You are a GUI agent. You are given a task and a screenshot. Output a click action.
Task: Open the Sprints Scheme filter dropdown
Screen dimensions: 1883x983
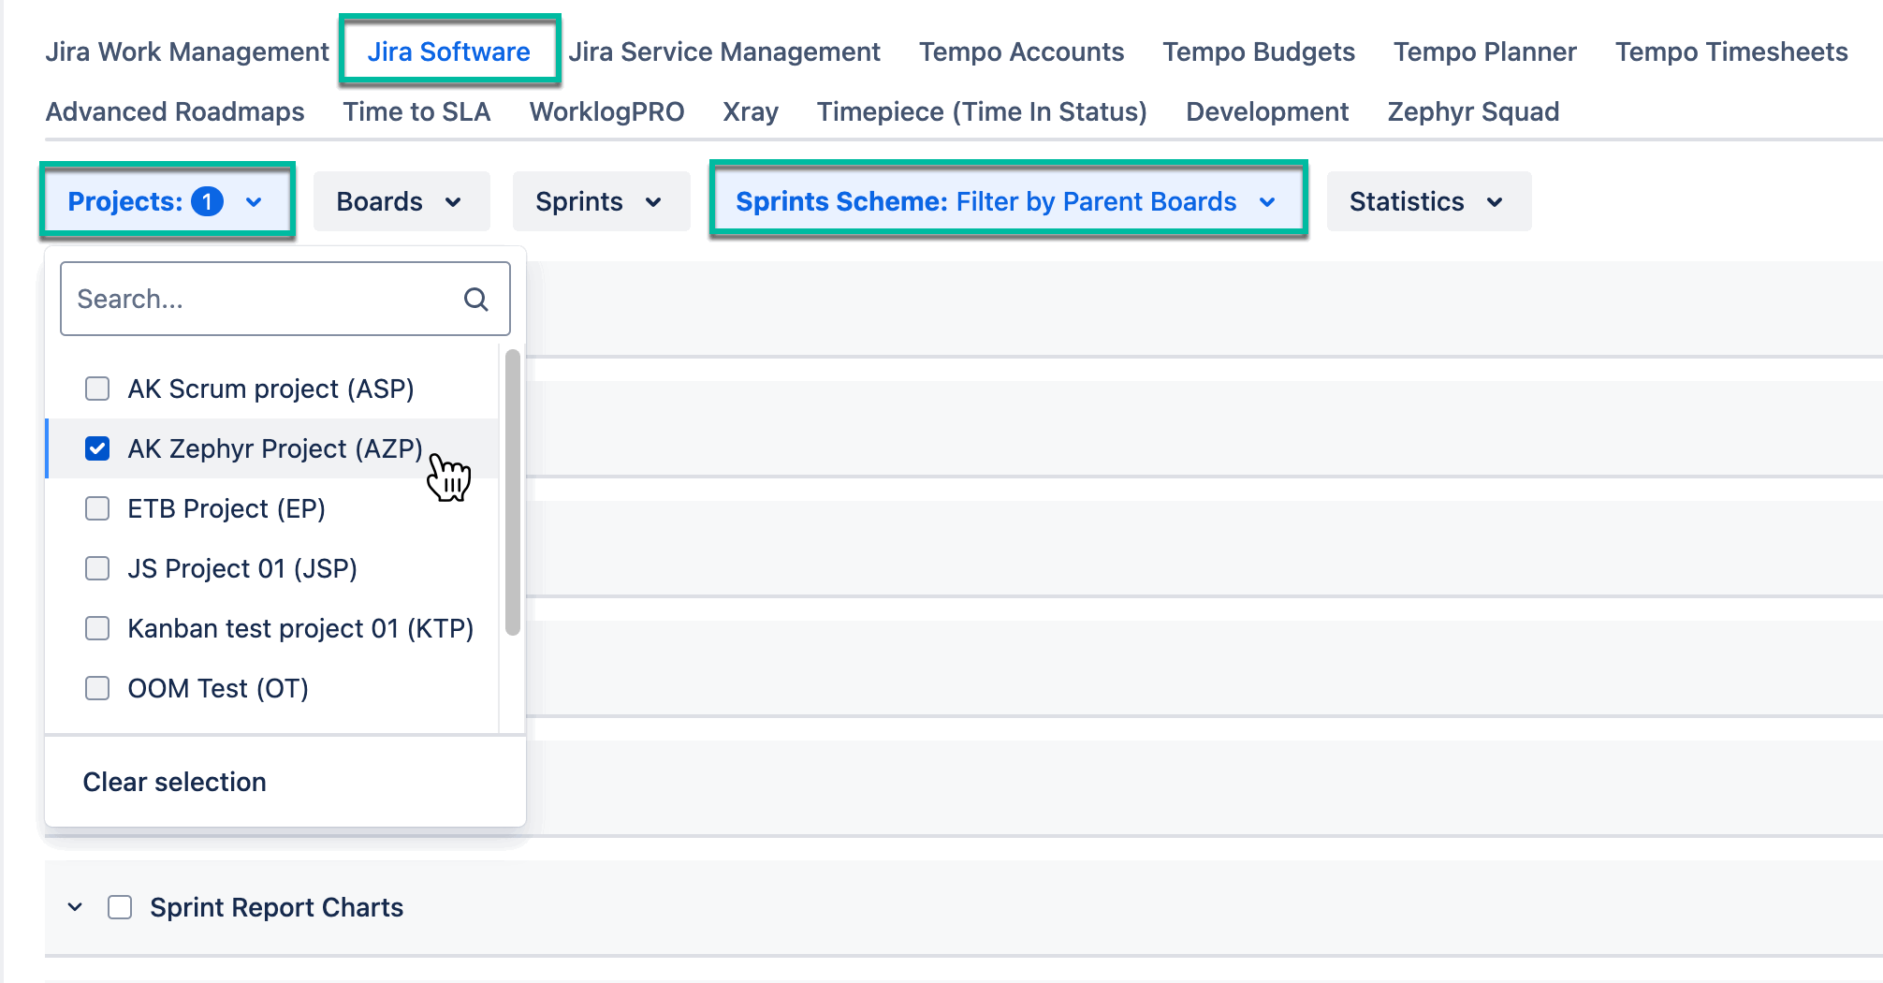pos(1007,200)
